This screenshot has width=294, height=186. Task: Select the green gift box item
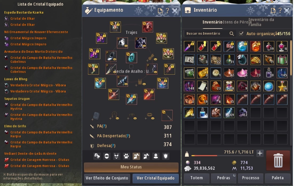[x=282, y=60]
